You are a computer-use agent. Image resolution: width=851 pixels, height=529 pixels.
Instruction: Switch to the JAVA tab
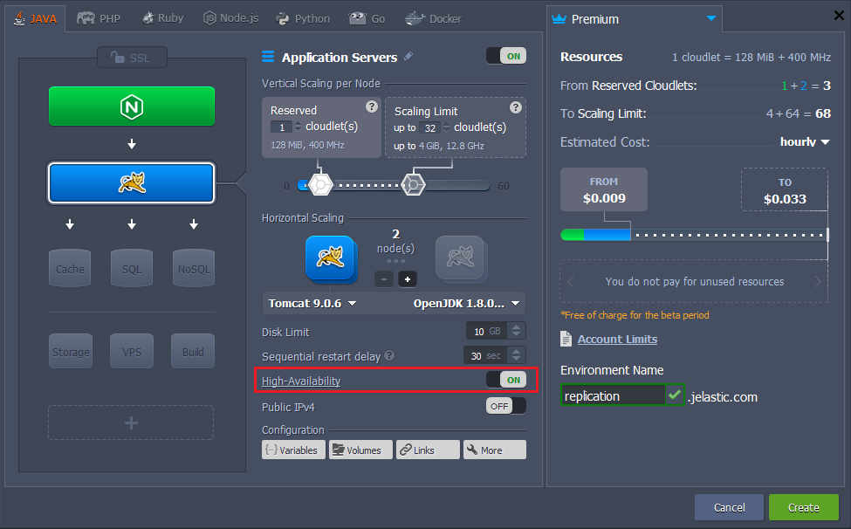[35, 18]
